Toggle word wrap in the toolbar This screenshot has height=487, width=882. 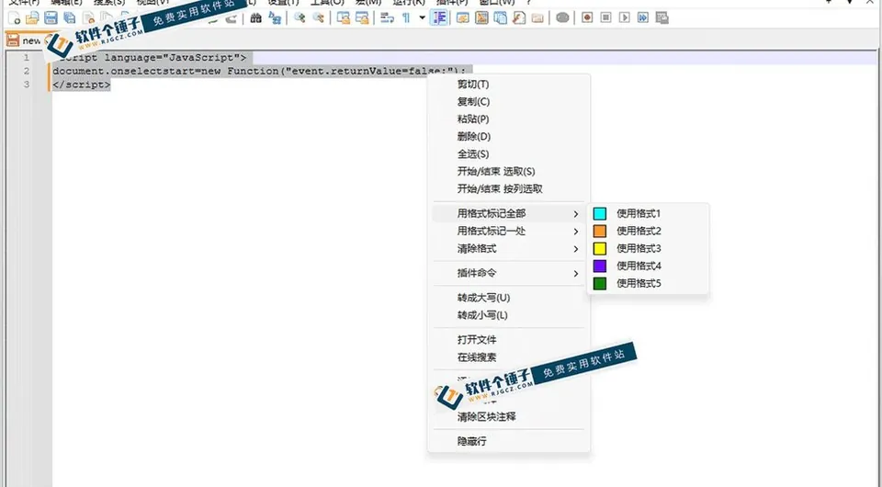387,18
